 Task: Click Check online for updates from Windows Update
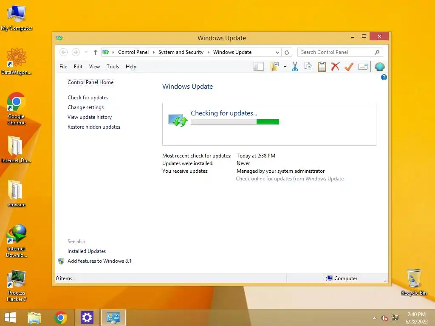(290, 179)
